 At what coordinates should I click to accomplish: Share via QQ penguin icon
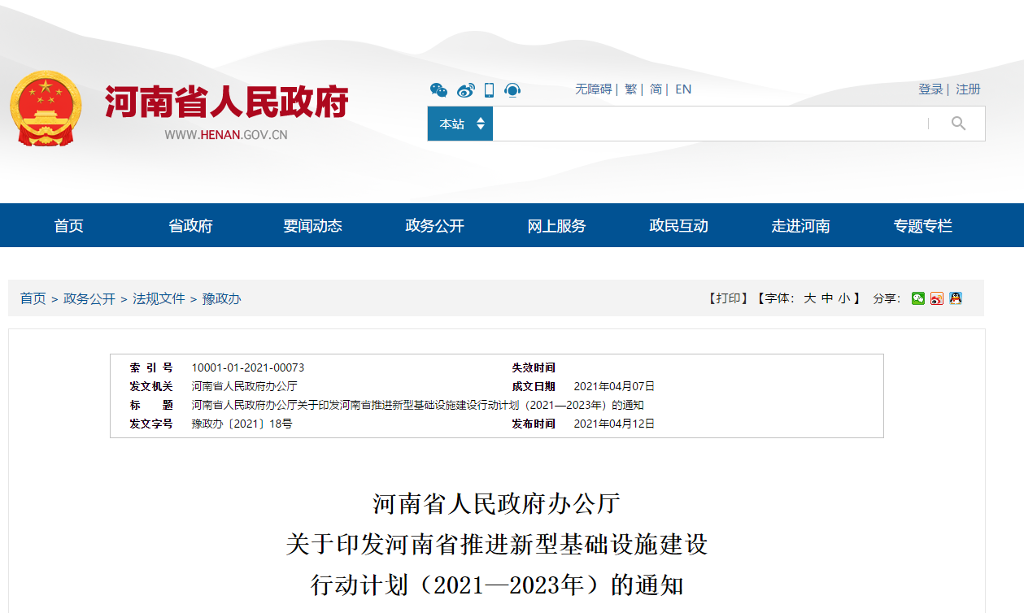click(x=956, y=298)
